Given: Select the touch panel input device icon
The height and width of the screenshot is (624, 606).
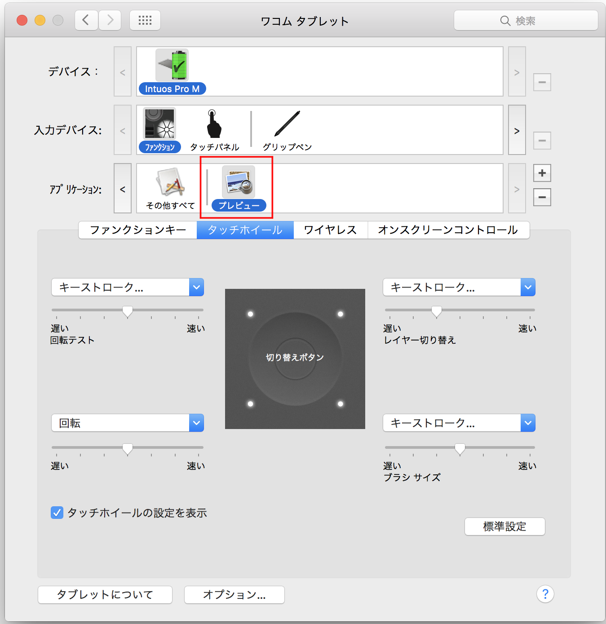Looking at the screenshot, I should point(214,124).
